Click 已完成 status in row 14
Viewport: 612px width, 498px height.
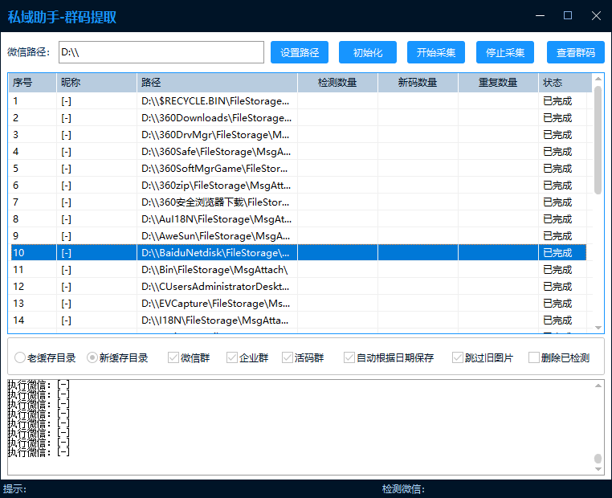(557, 320)
